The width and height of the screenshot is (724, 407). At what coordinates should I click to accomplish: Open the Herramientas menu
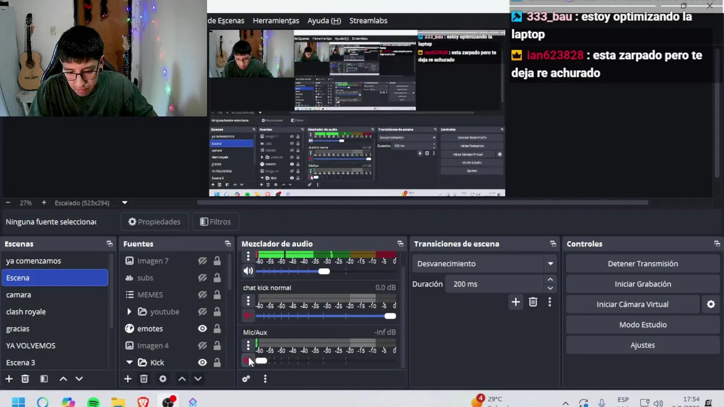click(276, 20)
